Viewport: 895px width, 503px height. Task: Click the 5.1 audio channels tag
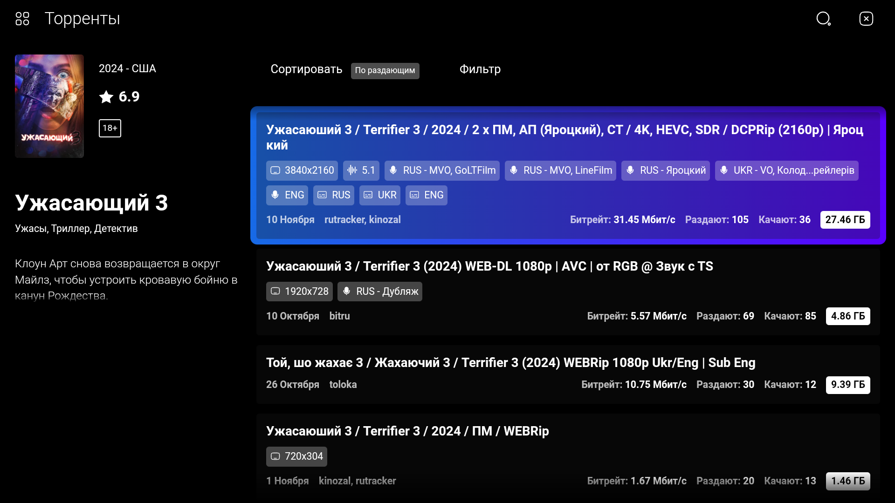pyautogui.click(x=361, y=170)
